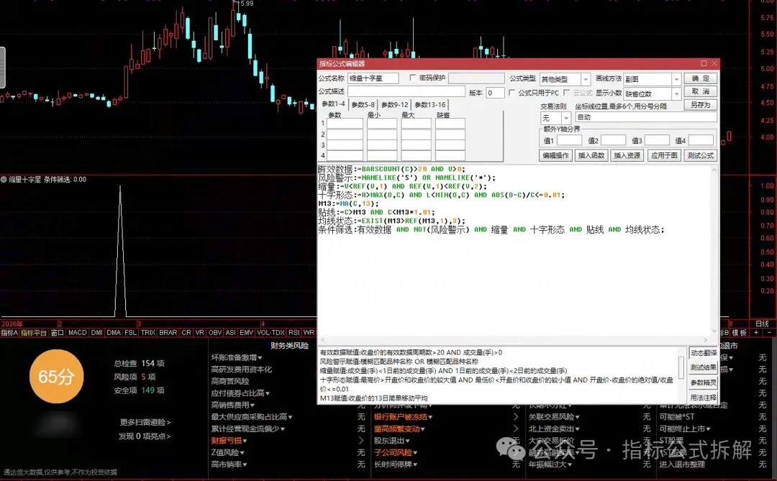The width and height of the screenshot is (777, 481).
Task: Open the 更多扫雷避险 link
Action: 145,422
